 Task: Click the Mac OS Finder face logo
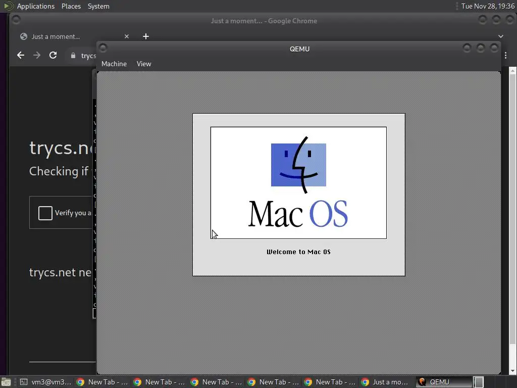click(x=298, y=165)
